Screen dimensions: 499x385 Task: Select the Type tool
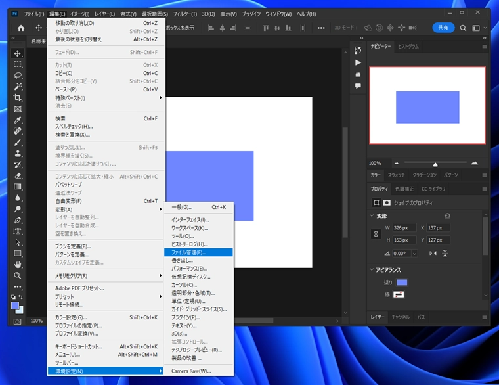tap(18, 231)
